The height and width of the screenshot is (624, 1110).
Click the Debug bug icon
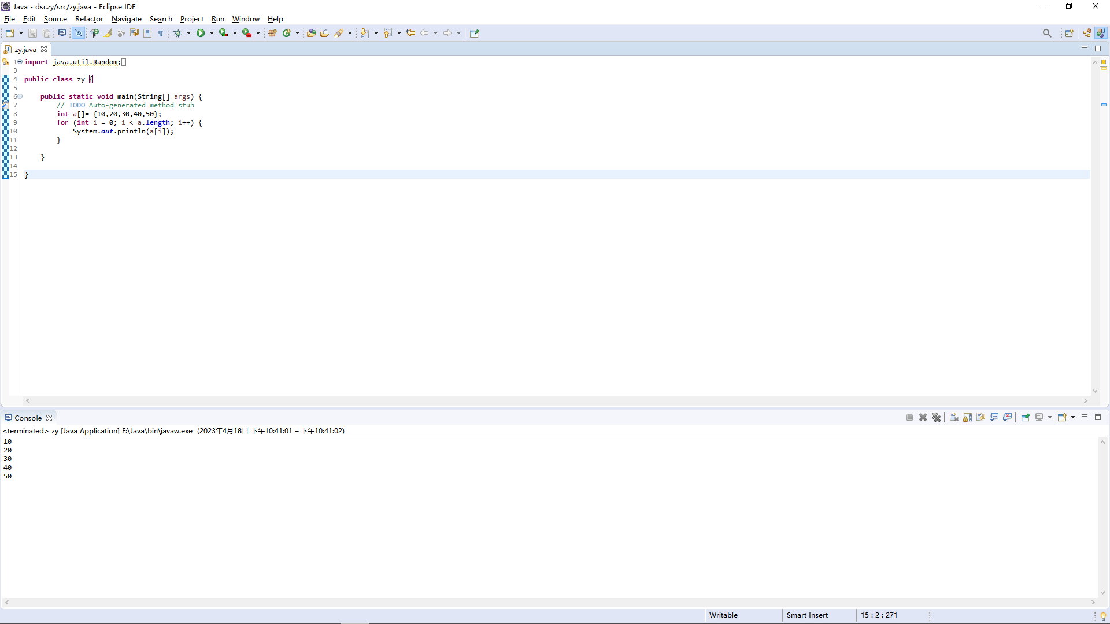(178, 33)
